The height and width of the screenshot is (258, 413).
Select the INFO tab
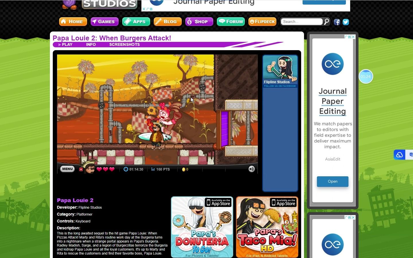pyautogui.click(x=91, y=44)
